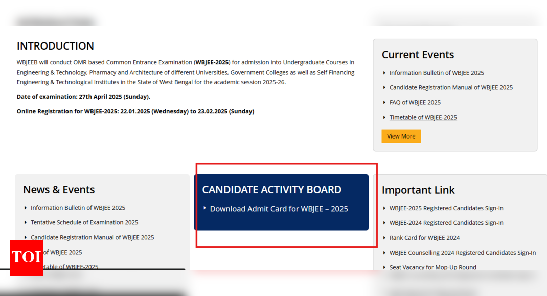Open Download Admit Card for WBJEE – 2025
The width and height of the screenshot is (547, 296).
click(x=279, y=209)
